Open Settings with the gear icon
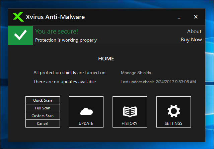 click(173, 112)
